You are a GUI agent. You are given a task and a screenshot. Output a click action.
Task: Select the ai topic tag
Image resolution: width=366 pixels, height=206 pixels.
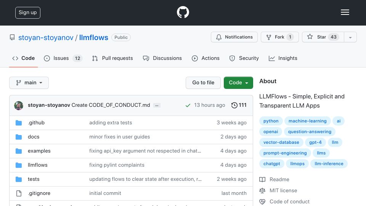(x=339, y=121)
